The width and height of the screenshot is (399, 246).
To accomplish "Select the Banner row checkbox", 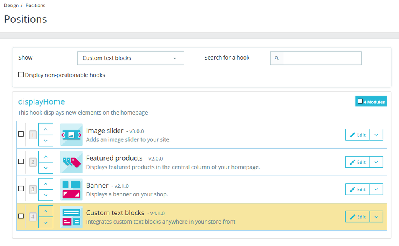I will [21, 189].
